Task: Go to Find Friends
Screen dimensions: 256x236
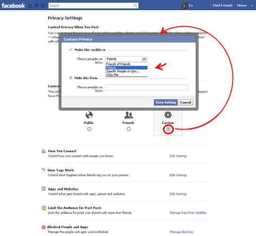Action: click(223, 5)
